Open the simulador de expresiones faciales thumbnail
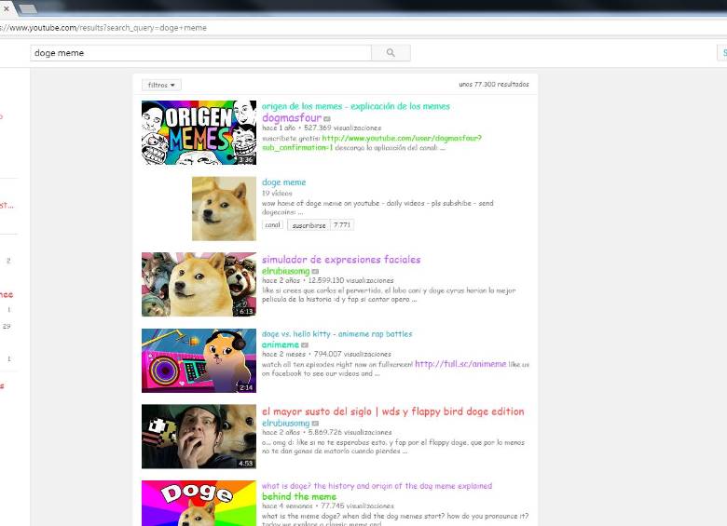This screenshot has width=727, height=526. click(x=199, y=284)
